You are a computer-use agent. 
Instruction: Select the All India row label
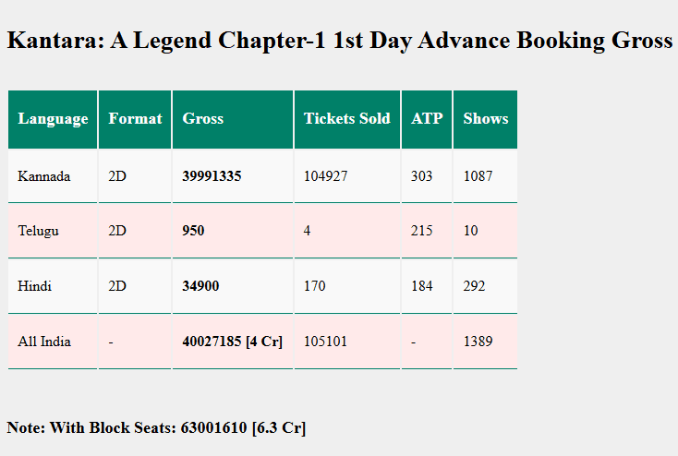click(x=44, y=342)
